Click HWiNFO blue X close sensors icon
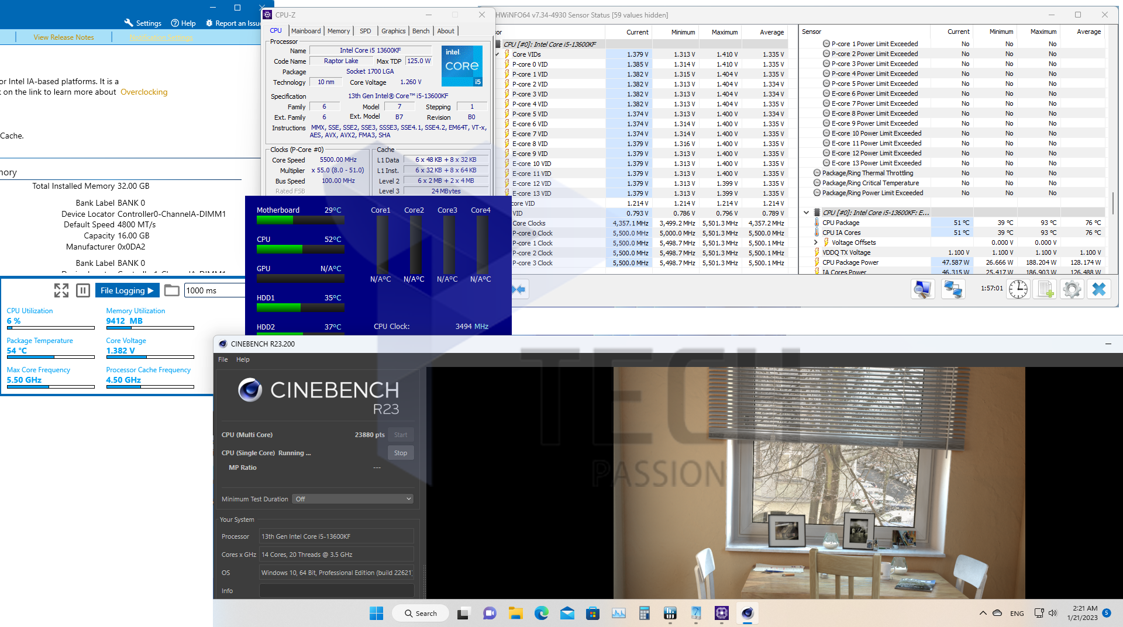Image resolution: width=1123 pixels, height=627 pixels. pos(1099,289)
